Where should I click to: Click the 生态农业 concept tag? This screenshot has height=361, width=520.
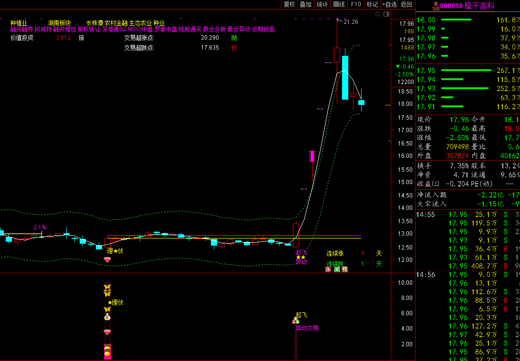141,23
